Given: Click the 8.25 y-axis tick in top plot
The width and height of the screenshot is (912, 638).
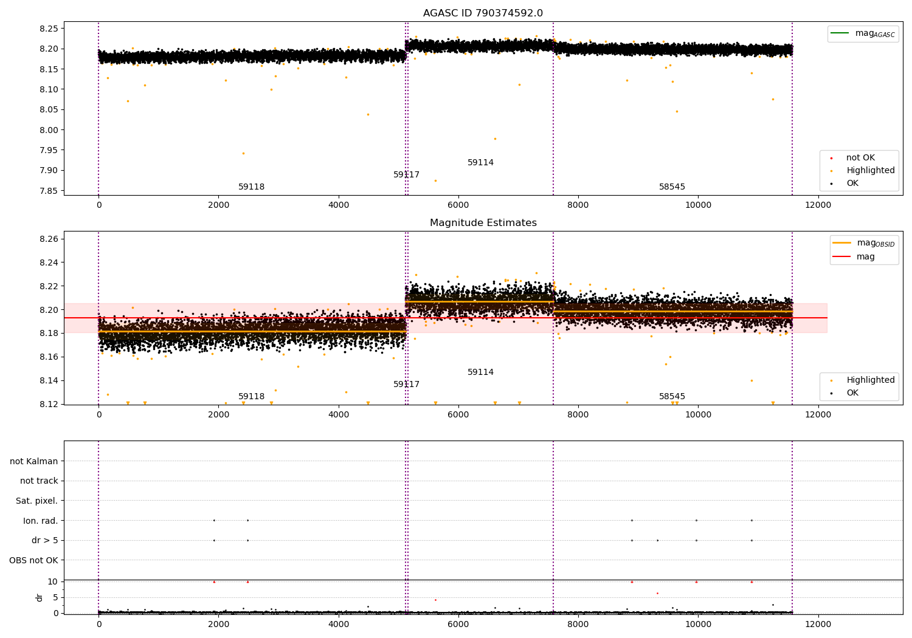Looking at the screenshot, I should [x=48, y=29].
